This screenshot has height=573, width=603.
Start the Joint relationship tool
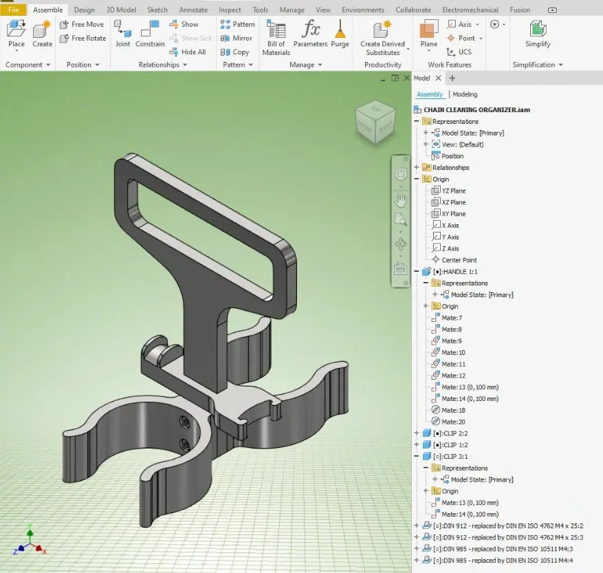[x=122, y=34]
